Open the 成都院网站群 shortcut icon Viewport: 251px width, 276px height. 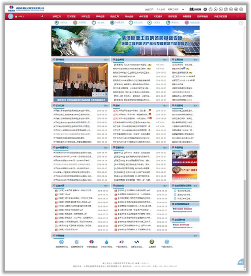point(187,23)
